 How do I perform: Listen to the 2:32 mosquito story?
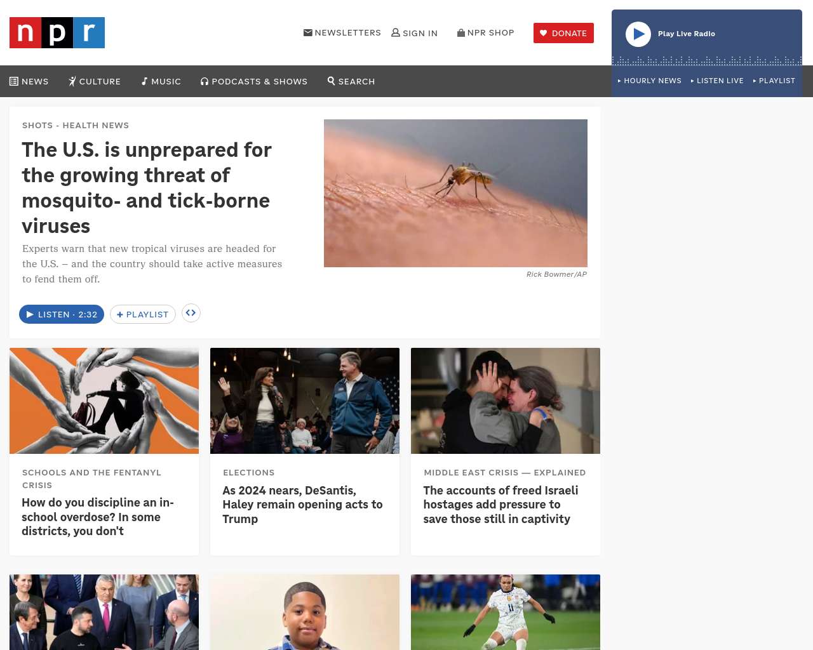pos(62,314)
